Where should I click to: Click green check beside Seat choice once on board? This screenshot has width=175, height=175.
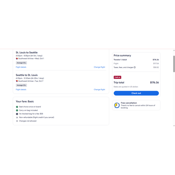click(17, 107)
